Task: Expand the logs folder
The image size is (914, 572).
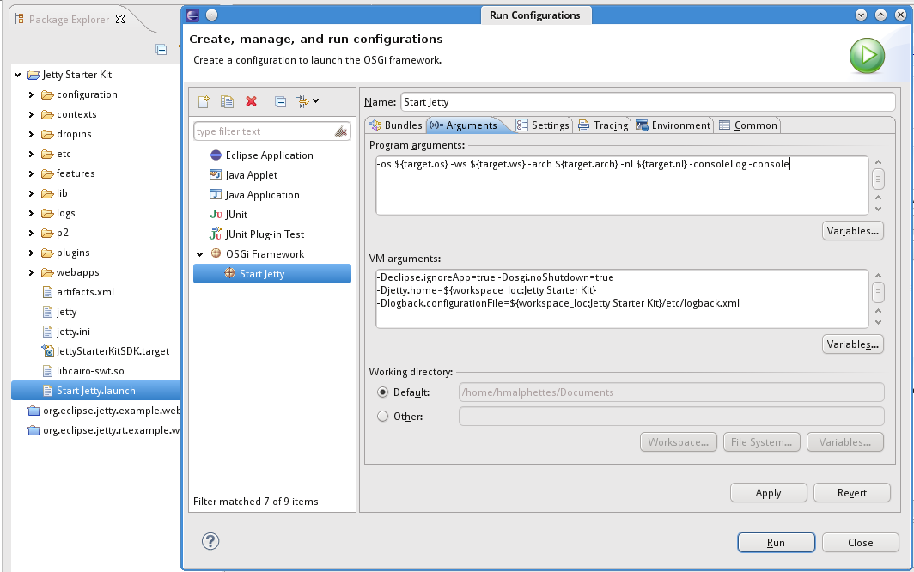Action: (x=32, y=213)
